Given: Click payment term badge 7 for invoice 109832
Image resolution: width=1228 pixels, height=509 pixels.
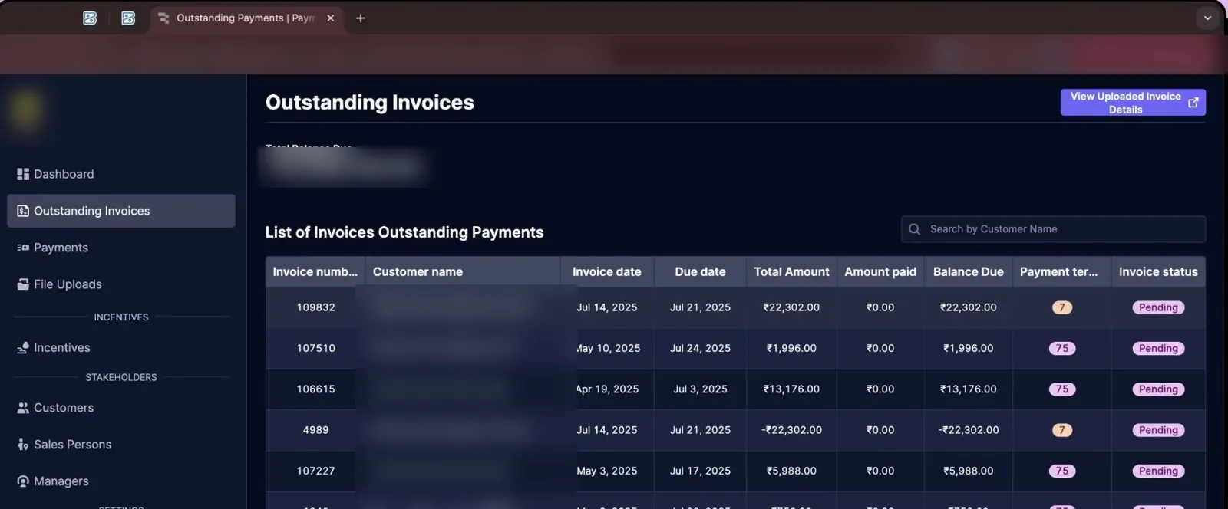Looking at the screenshot, I should click(1062, 307).
